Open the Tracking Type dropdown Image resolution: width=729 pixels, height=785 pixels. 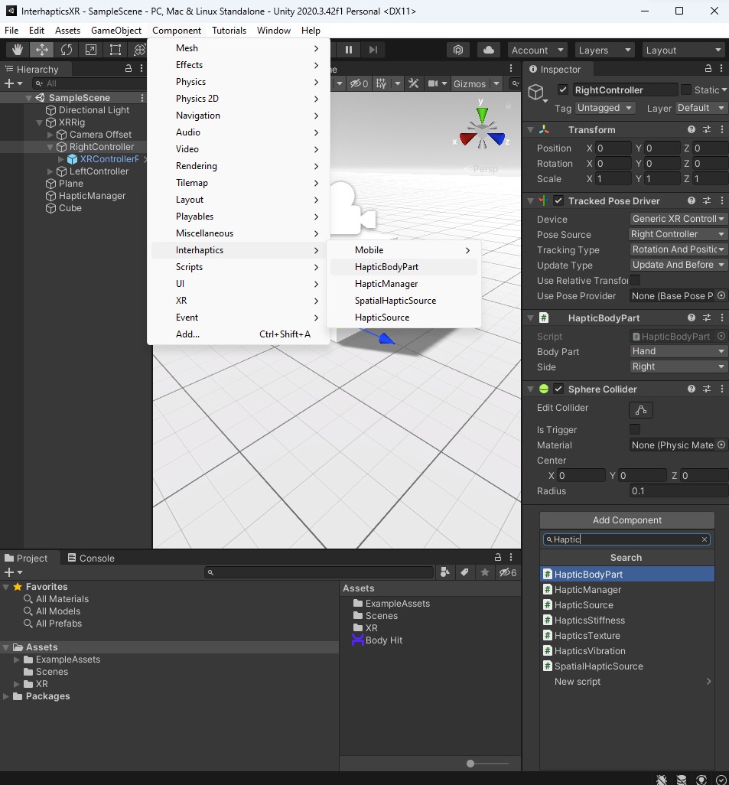[x=678, y=249]
